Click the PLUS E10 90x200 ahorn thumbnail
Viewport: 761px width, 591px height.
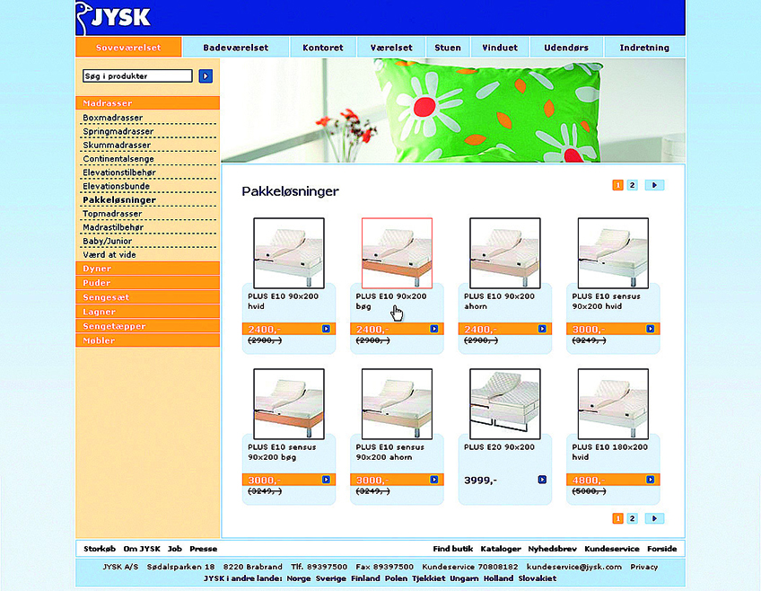point(504,253)
